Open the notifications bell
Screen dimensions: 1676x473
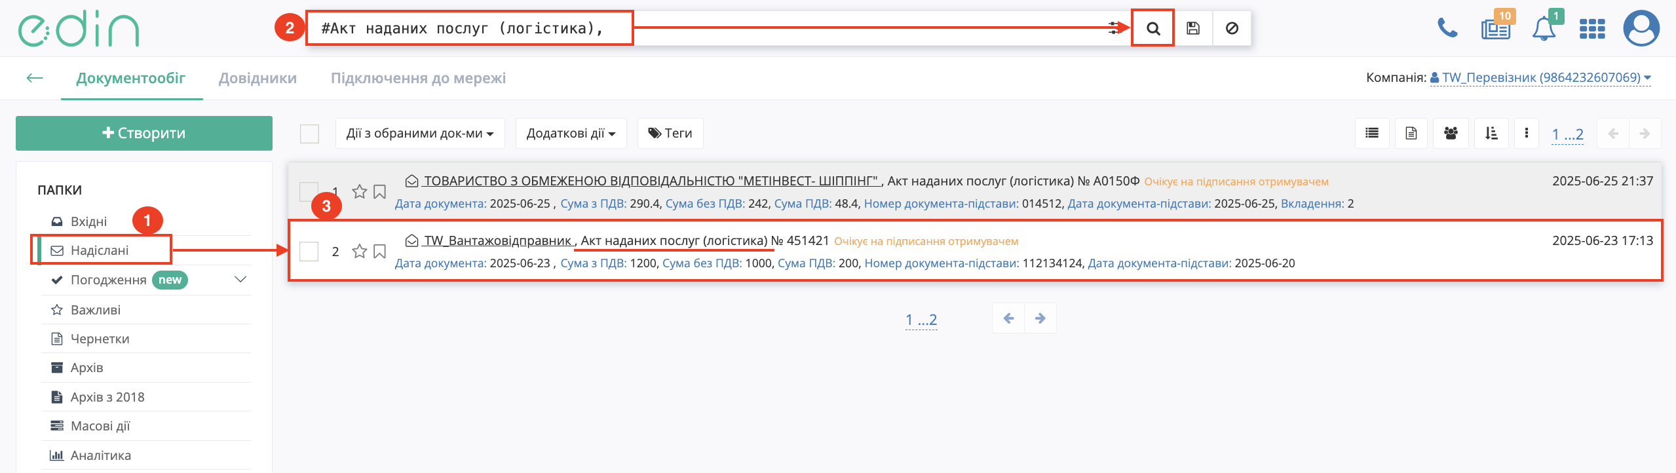[1544, 29]
